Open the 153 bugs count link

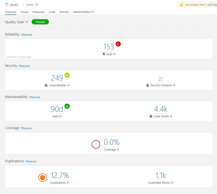(109, 47)
